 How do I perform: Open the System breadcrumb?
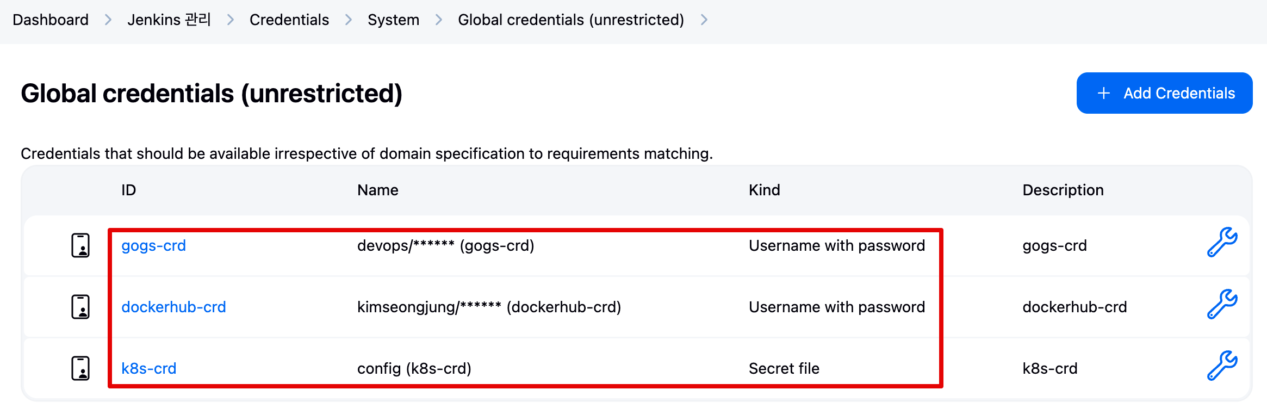point(394,20)
